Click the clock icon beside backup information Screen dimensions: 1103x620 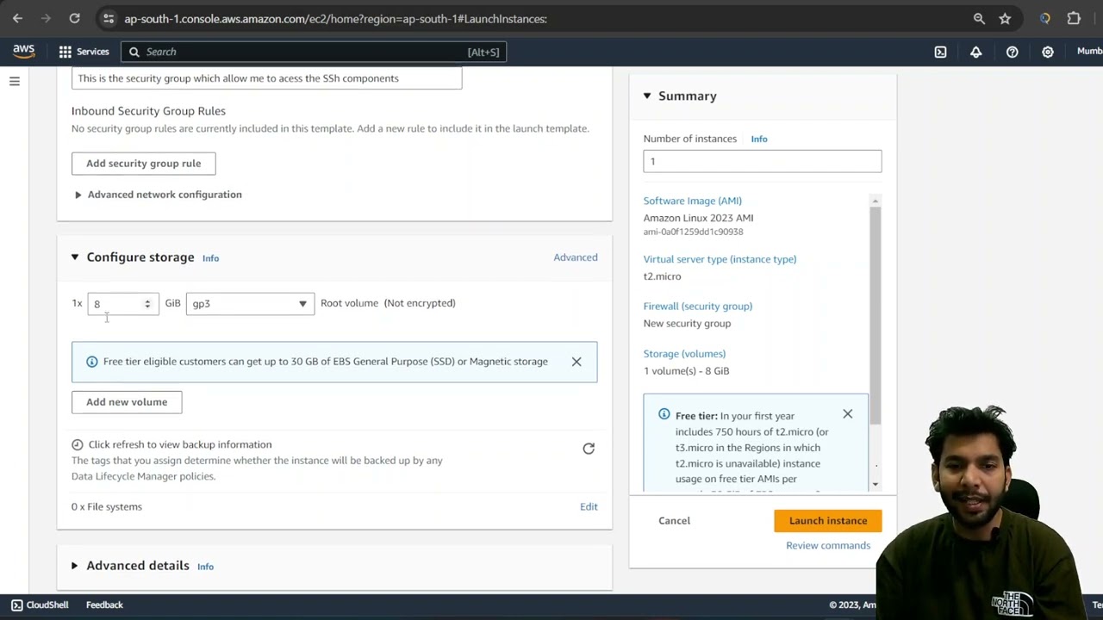(77, 444)
